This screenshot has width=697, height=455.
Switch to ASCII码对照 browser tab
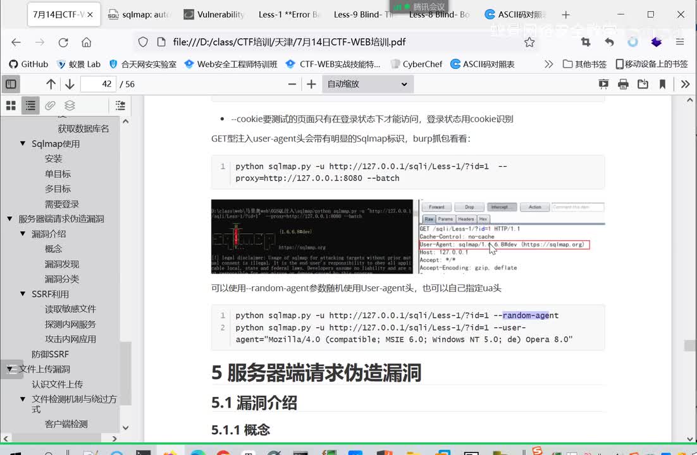click(515, 15)
